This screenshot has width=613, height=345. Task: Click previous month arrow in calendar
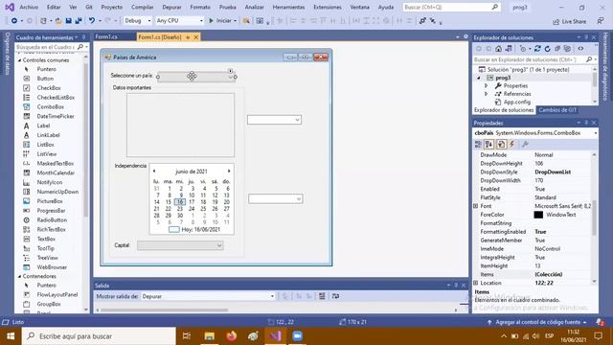coord(154,171)
